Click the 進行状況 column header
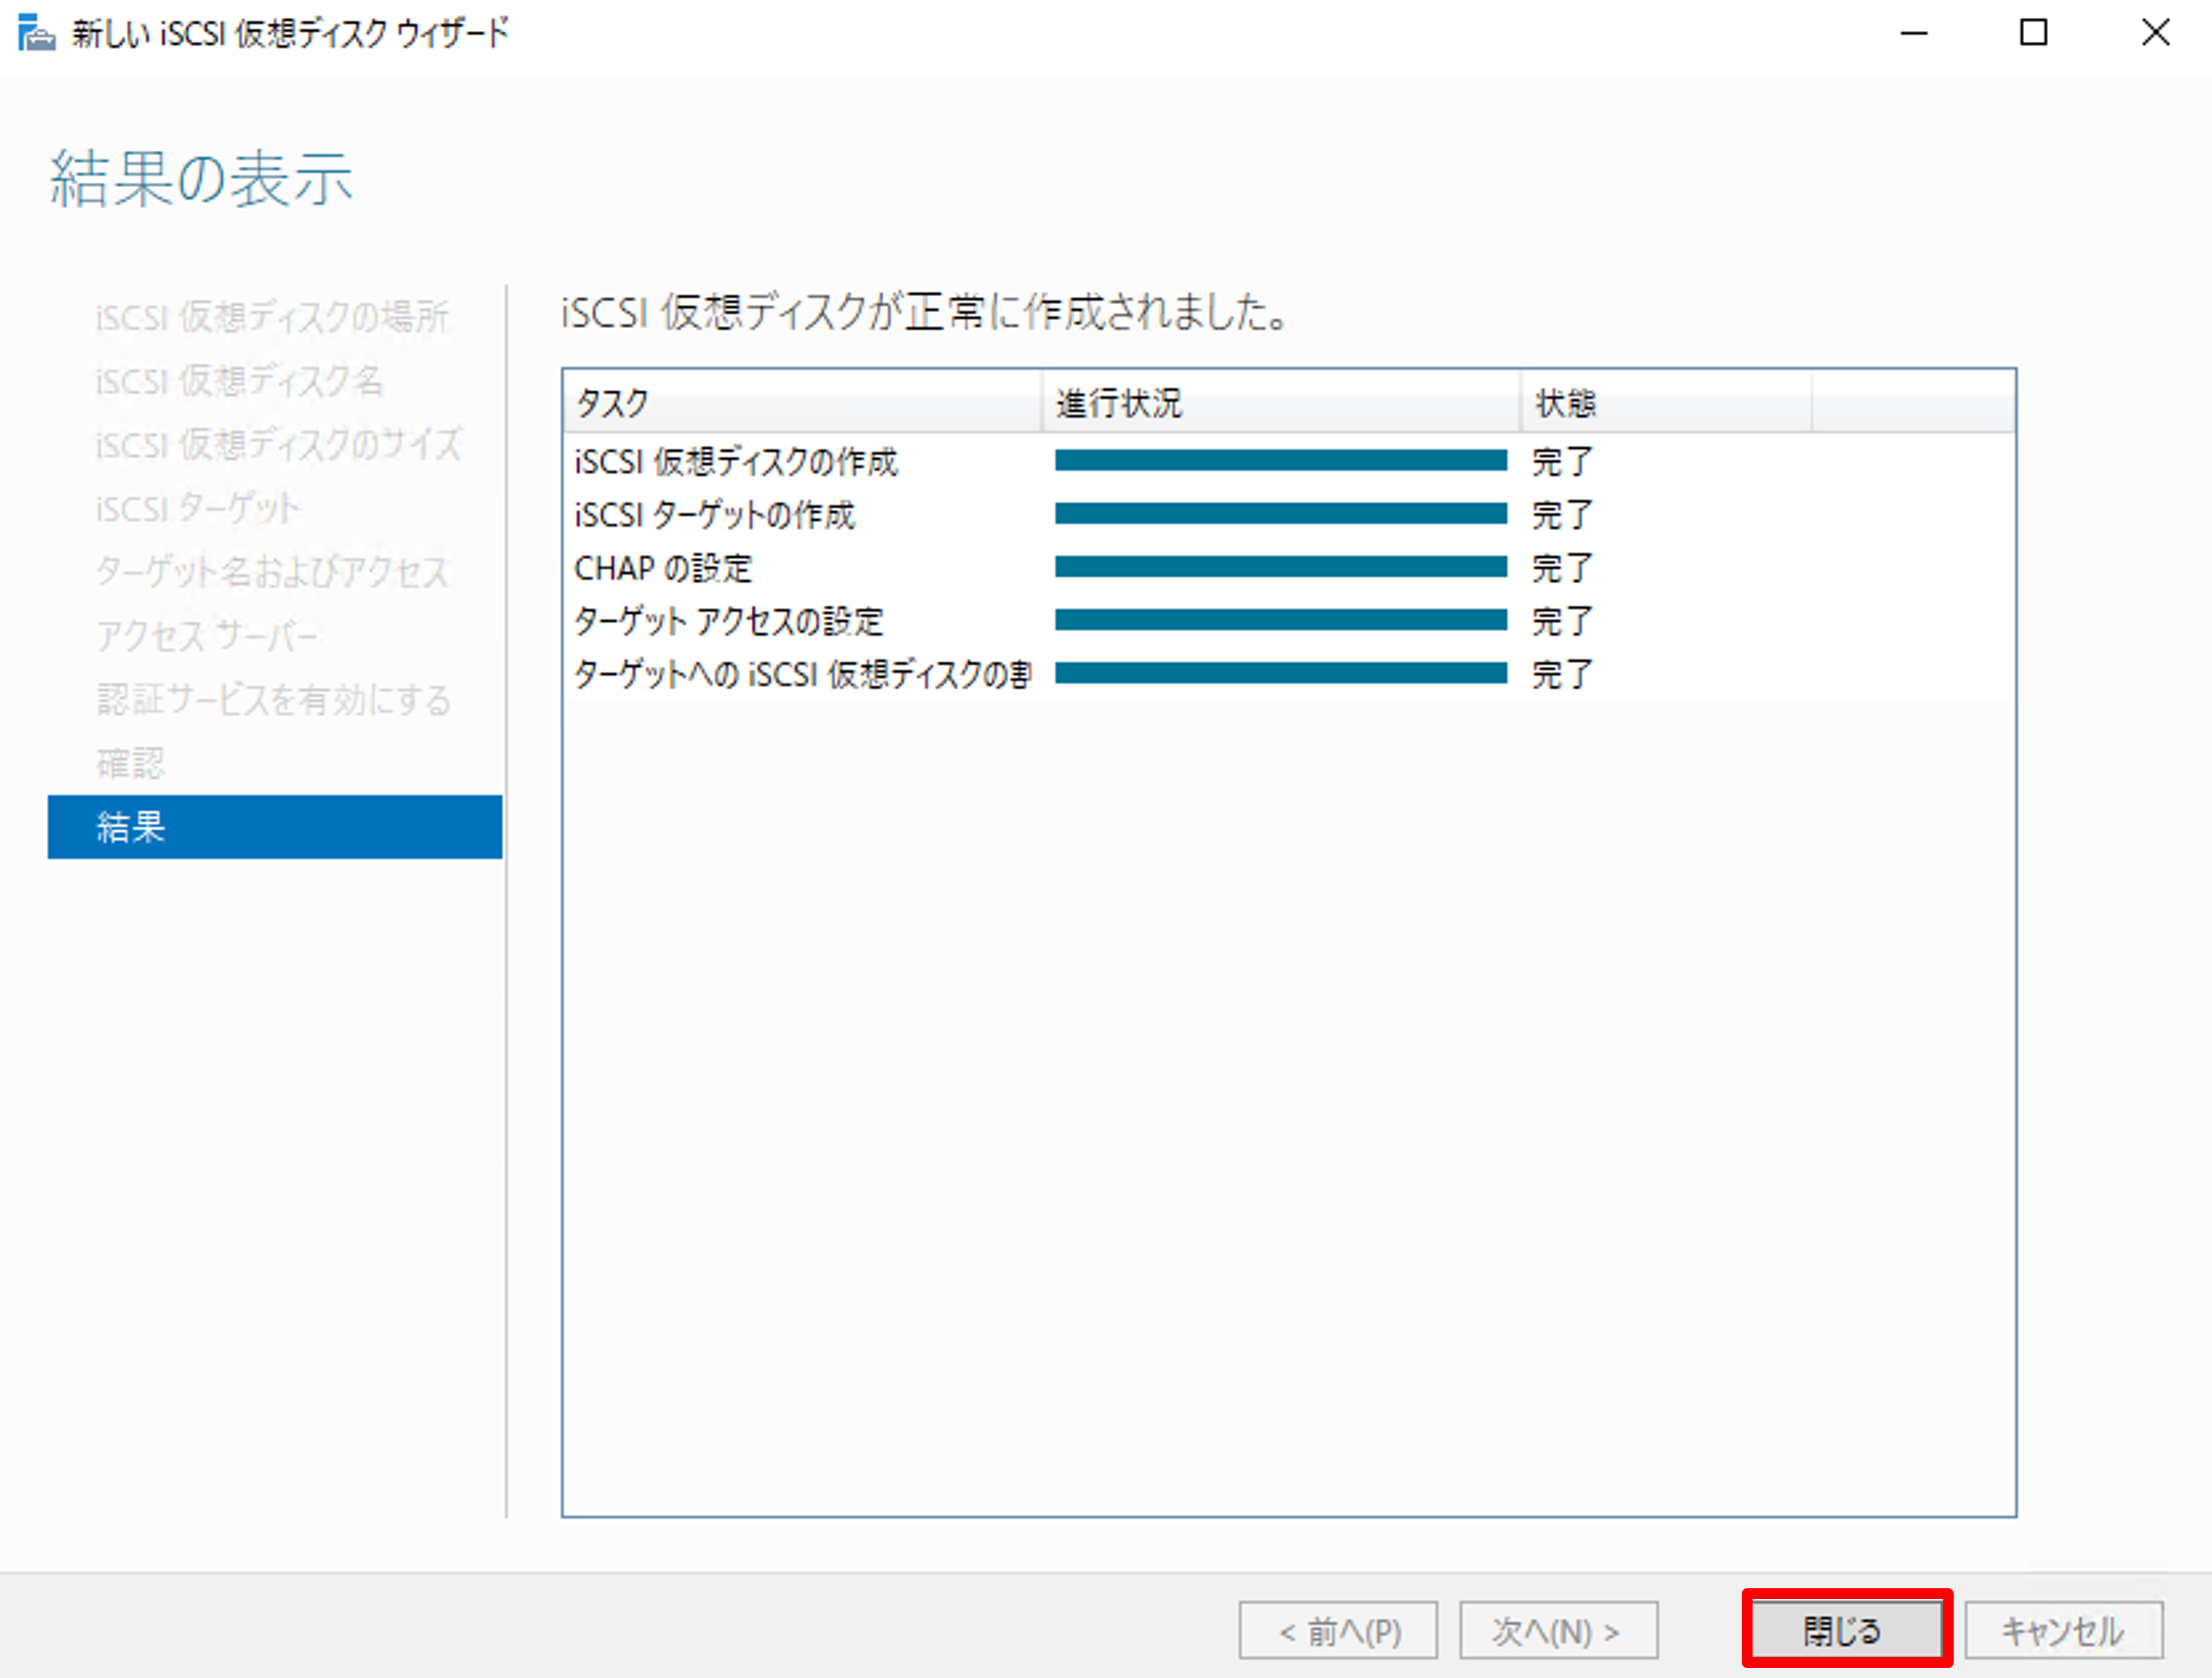Image resolution: width=2212 pixels, height=1678 pixels. point(1281,402)
